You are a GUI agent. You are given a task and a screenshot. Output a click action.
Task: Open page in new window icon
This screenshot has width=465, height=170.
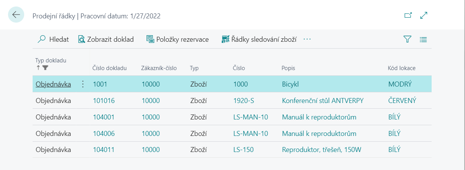click(408, 15)
